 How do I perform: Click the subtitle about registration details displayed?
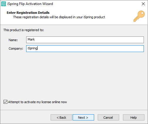point(59,17)
